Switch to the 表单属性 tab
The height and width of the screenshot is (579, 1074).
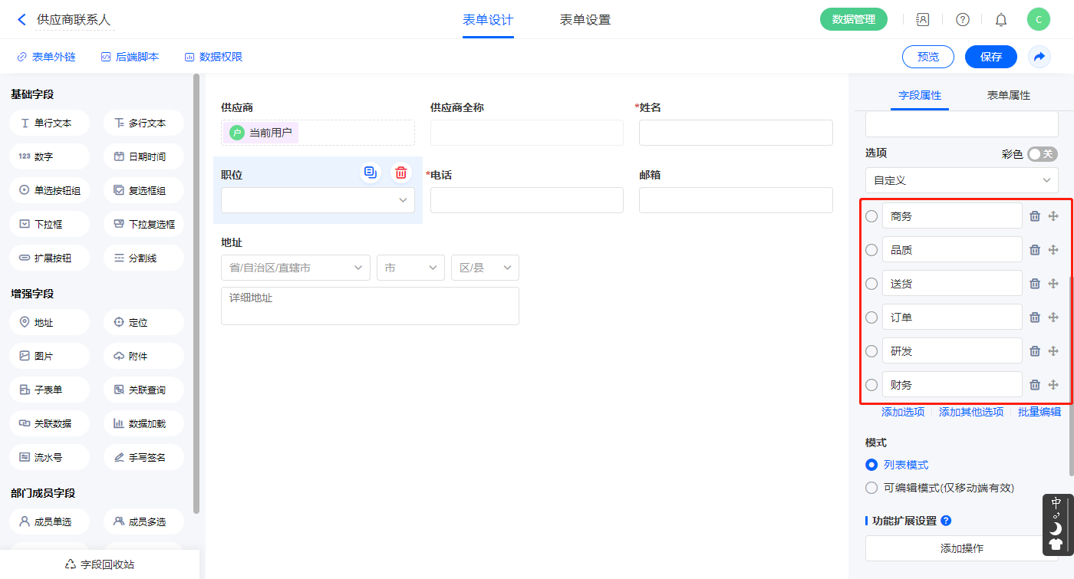1008,95
